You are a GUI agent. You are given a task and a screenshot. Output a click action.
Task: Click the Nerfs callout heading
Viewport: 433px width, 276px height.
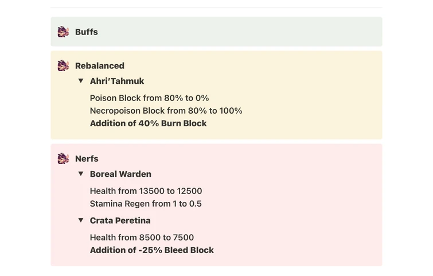(x=87, y=159)
